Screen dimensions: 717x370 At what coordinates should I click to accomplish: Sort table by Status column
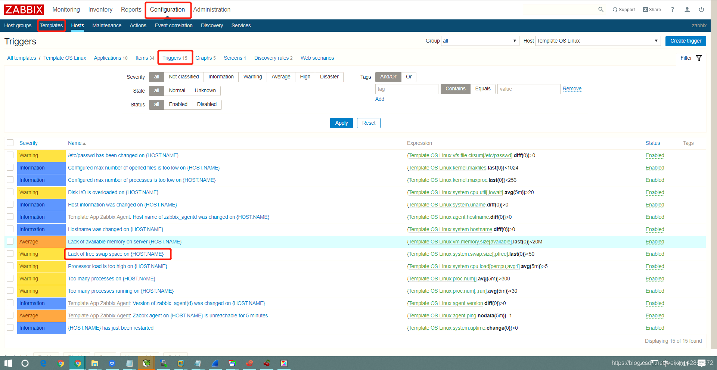click(x=653, y=143)
